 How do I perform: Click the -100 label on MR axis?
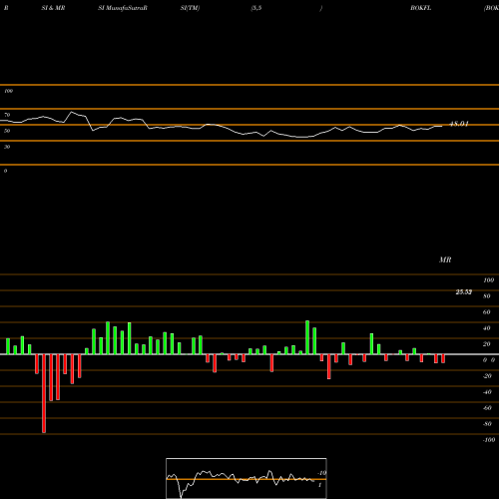pyautogui.click(x=489, y=440)
